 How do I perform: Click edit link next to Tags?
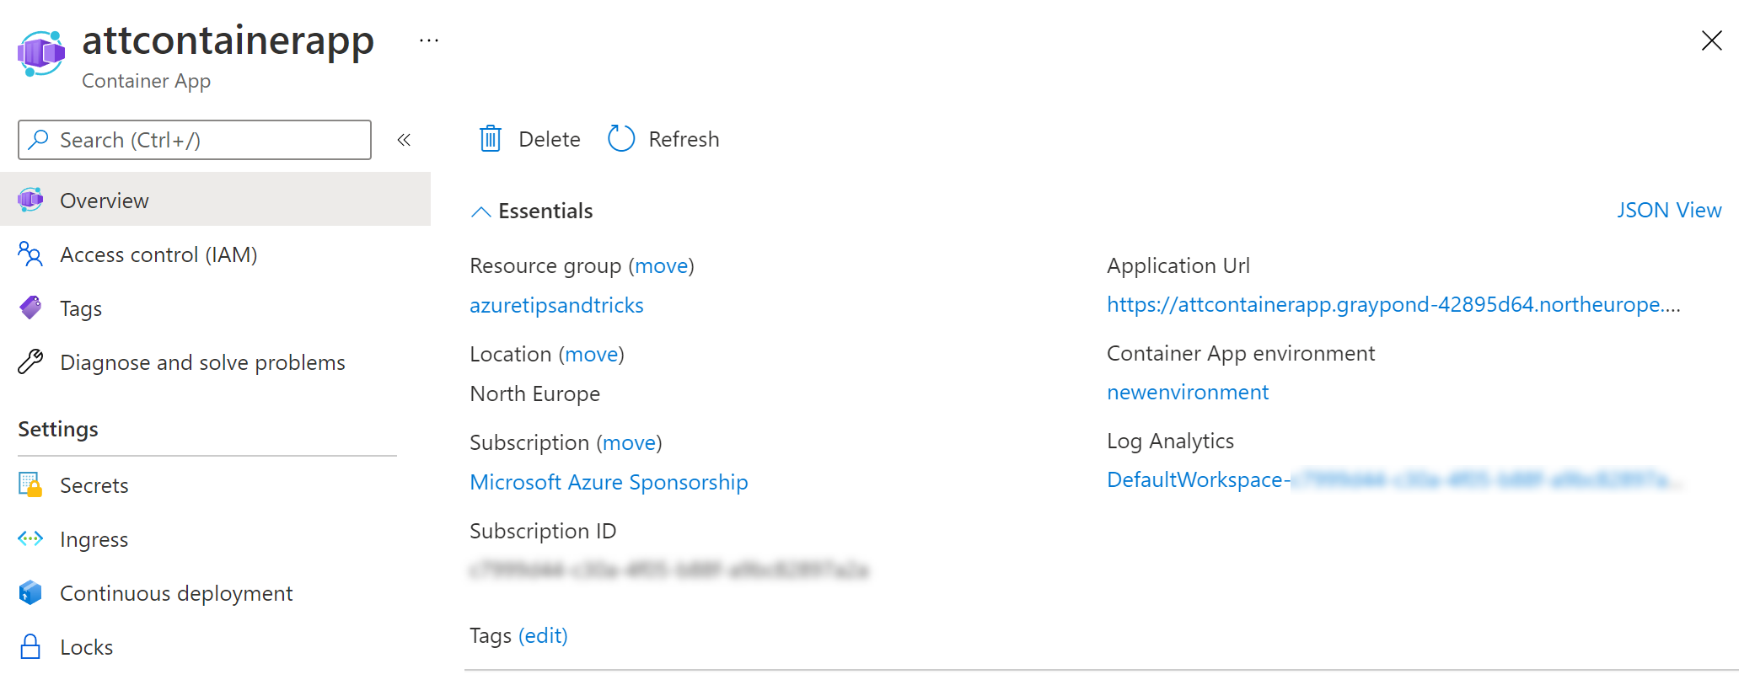543,635
